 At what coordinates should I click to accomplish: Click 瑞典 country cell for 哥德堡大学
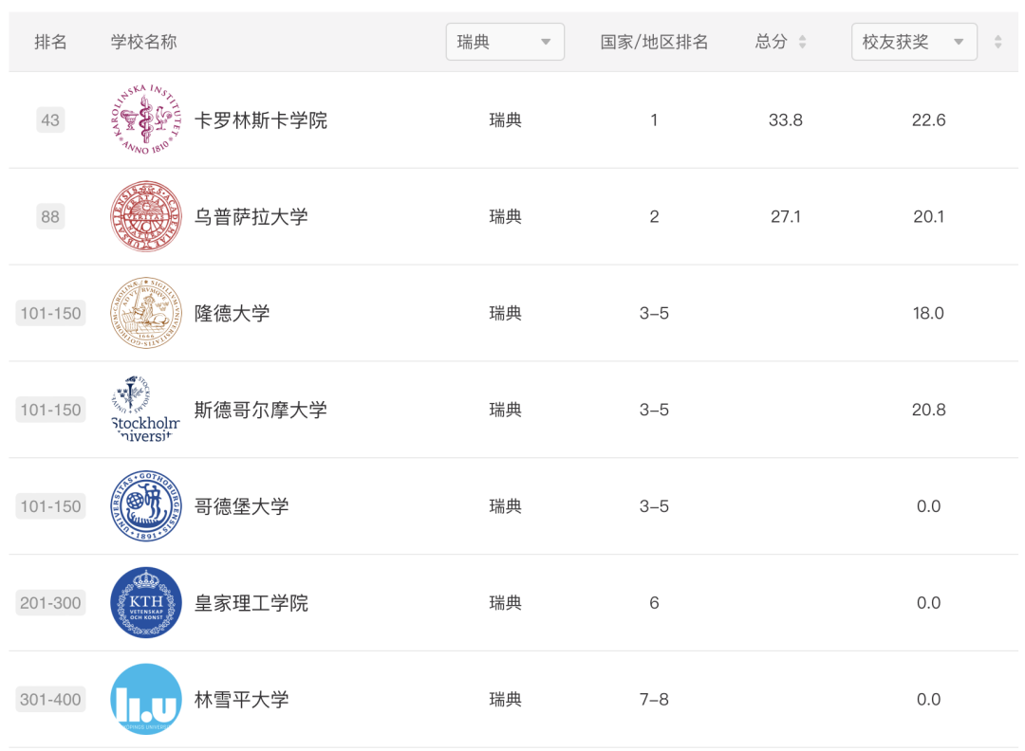click(505, 506)
